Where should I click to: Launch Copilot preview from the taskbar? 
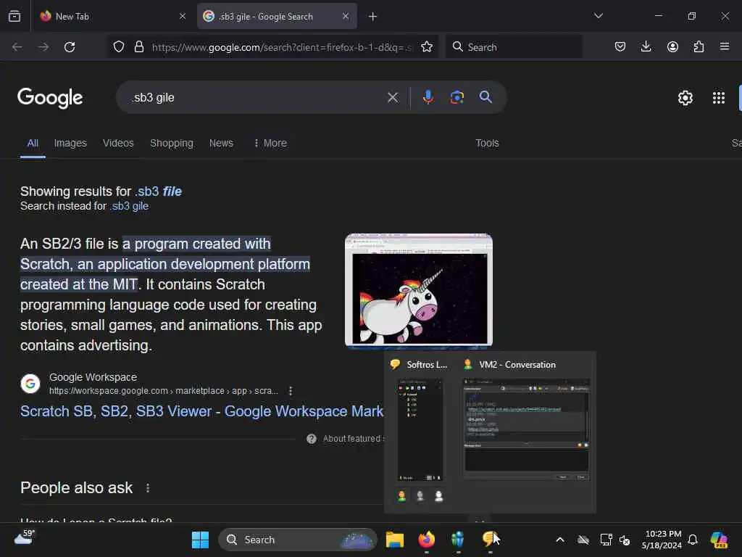coord(719,540)
